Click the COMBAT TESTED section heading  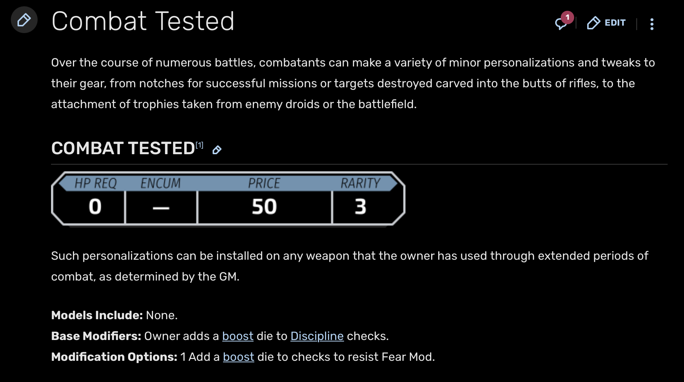[123, 148]
